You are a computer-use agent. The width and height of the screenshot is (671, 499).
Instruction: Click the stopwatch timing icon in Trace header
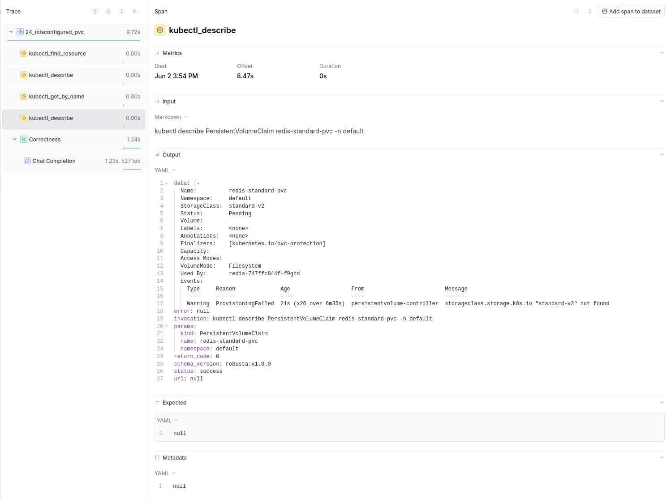108,11
